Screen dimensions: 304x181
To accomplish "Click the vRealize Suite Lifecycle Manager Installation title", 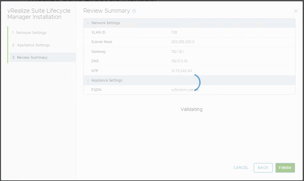I will pos(39,14).
